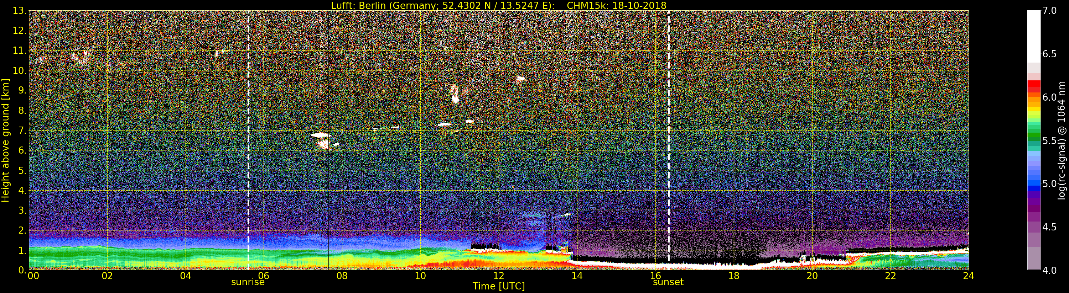Click the 'log(rc-signal) @ 1064 nm' colorbar label
The width and height of the screenshot is (1069, 293).
coord(1062,140)
